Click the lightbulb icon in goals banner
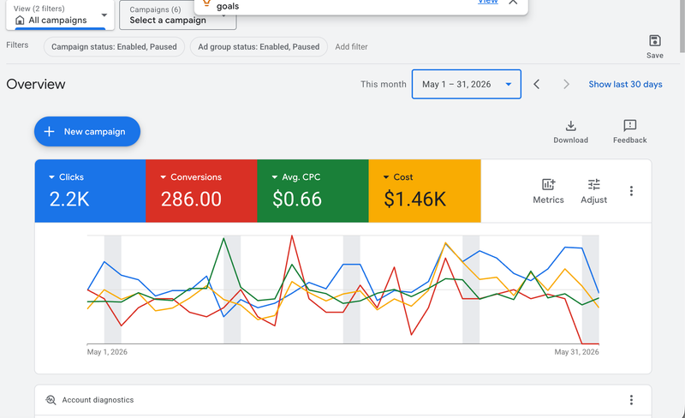Screen dimensions: 685x418 206,4
